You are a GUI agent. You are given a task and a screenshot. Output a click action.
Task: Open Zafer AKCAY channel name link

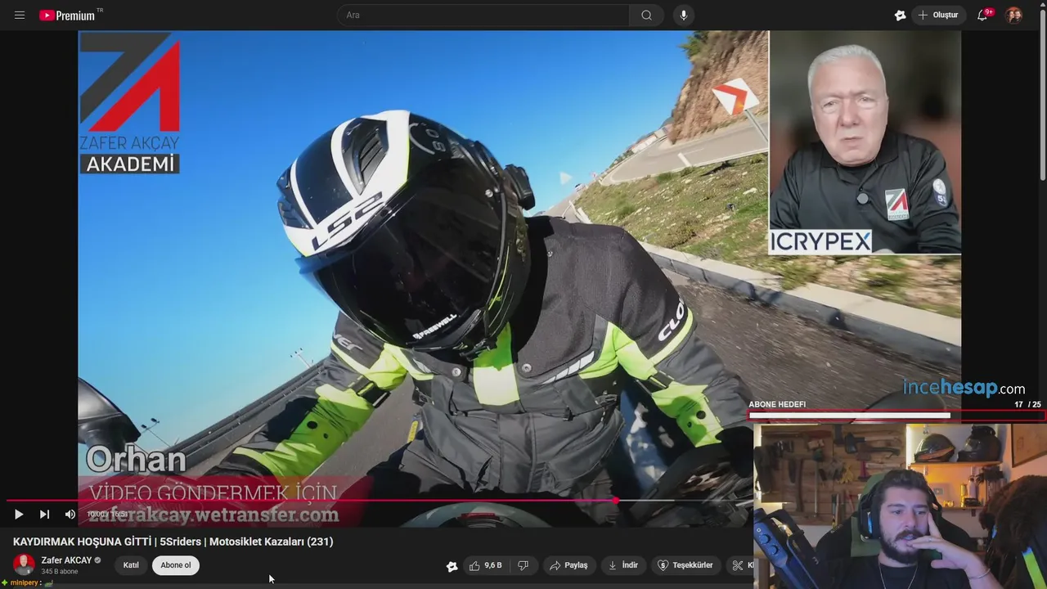(66, 560)
